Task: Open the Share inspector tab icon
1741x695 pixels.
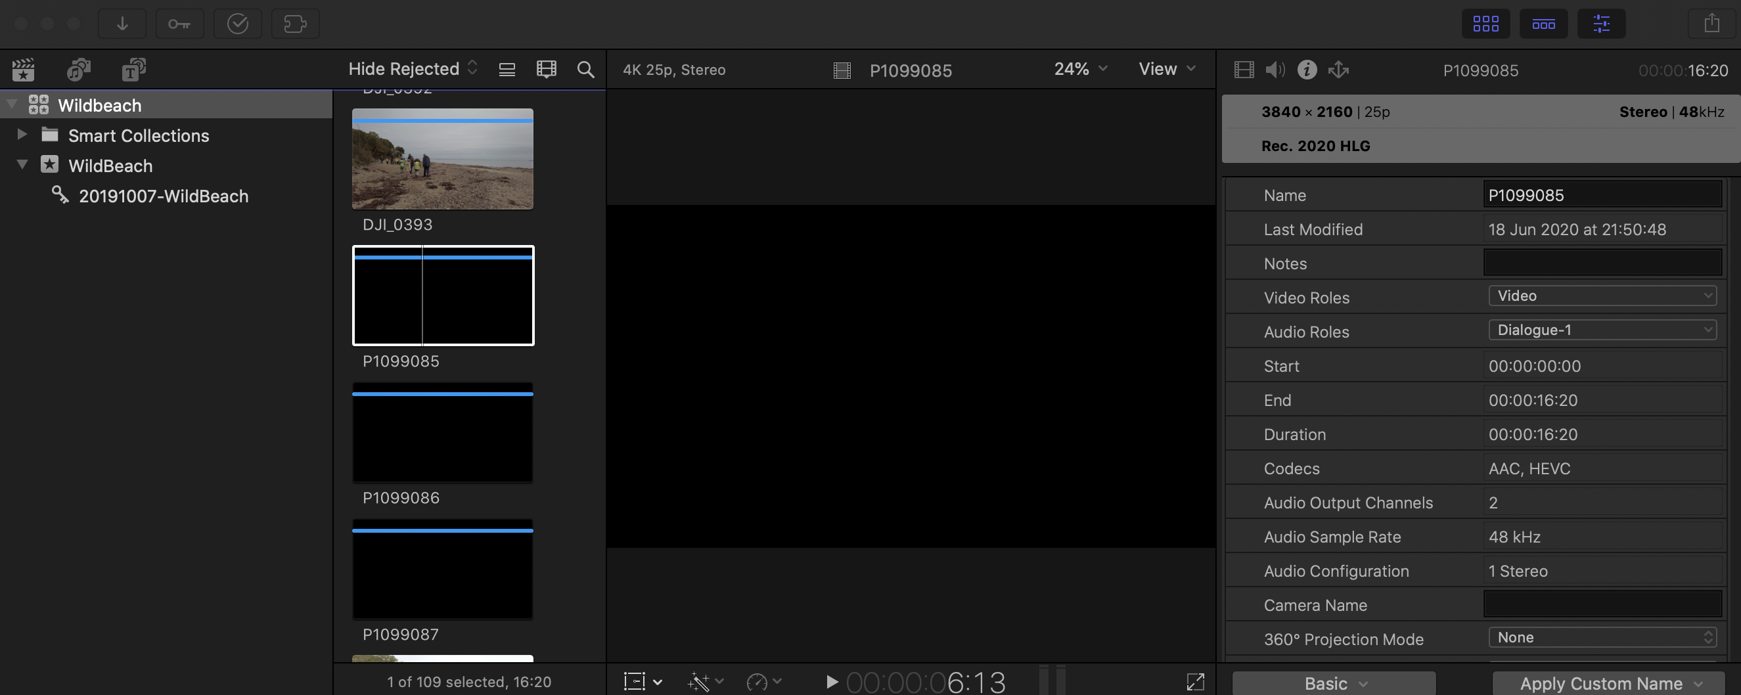Action: coord(1338,70)
